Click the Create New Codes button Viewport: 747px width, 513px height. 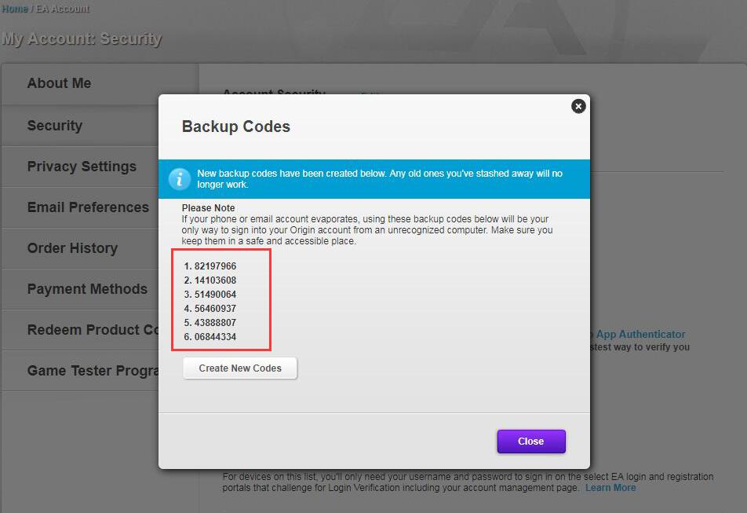[x=239, y=368]
